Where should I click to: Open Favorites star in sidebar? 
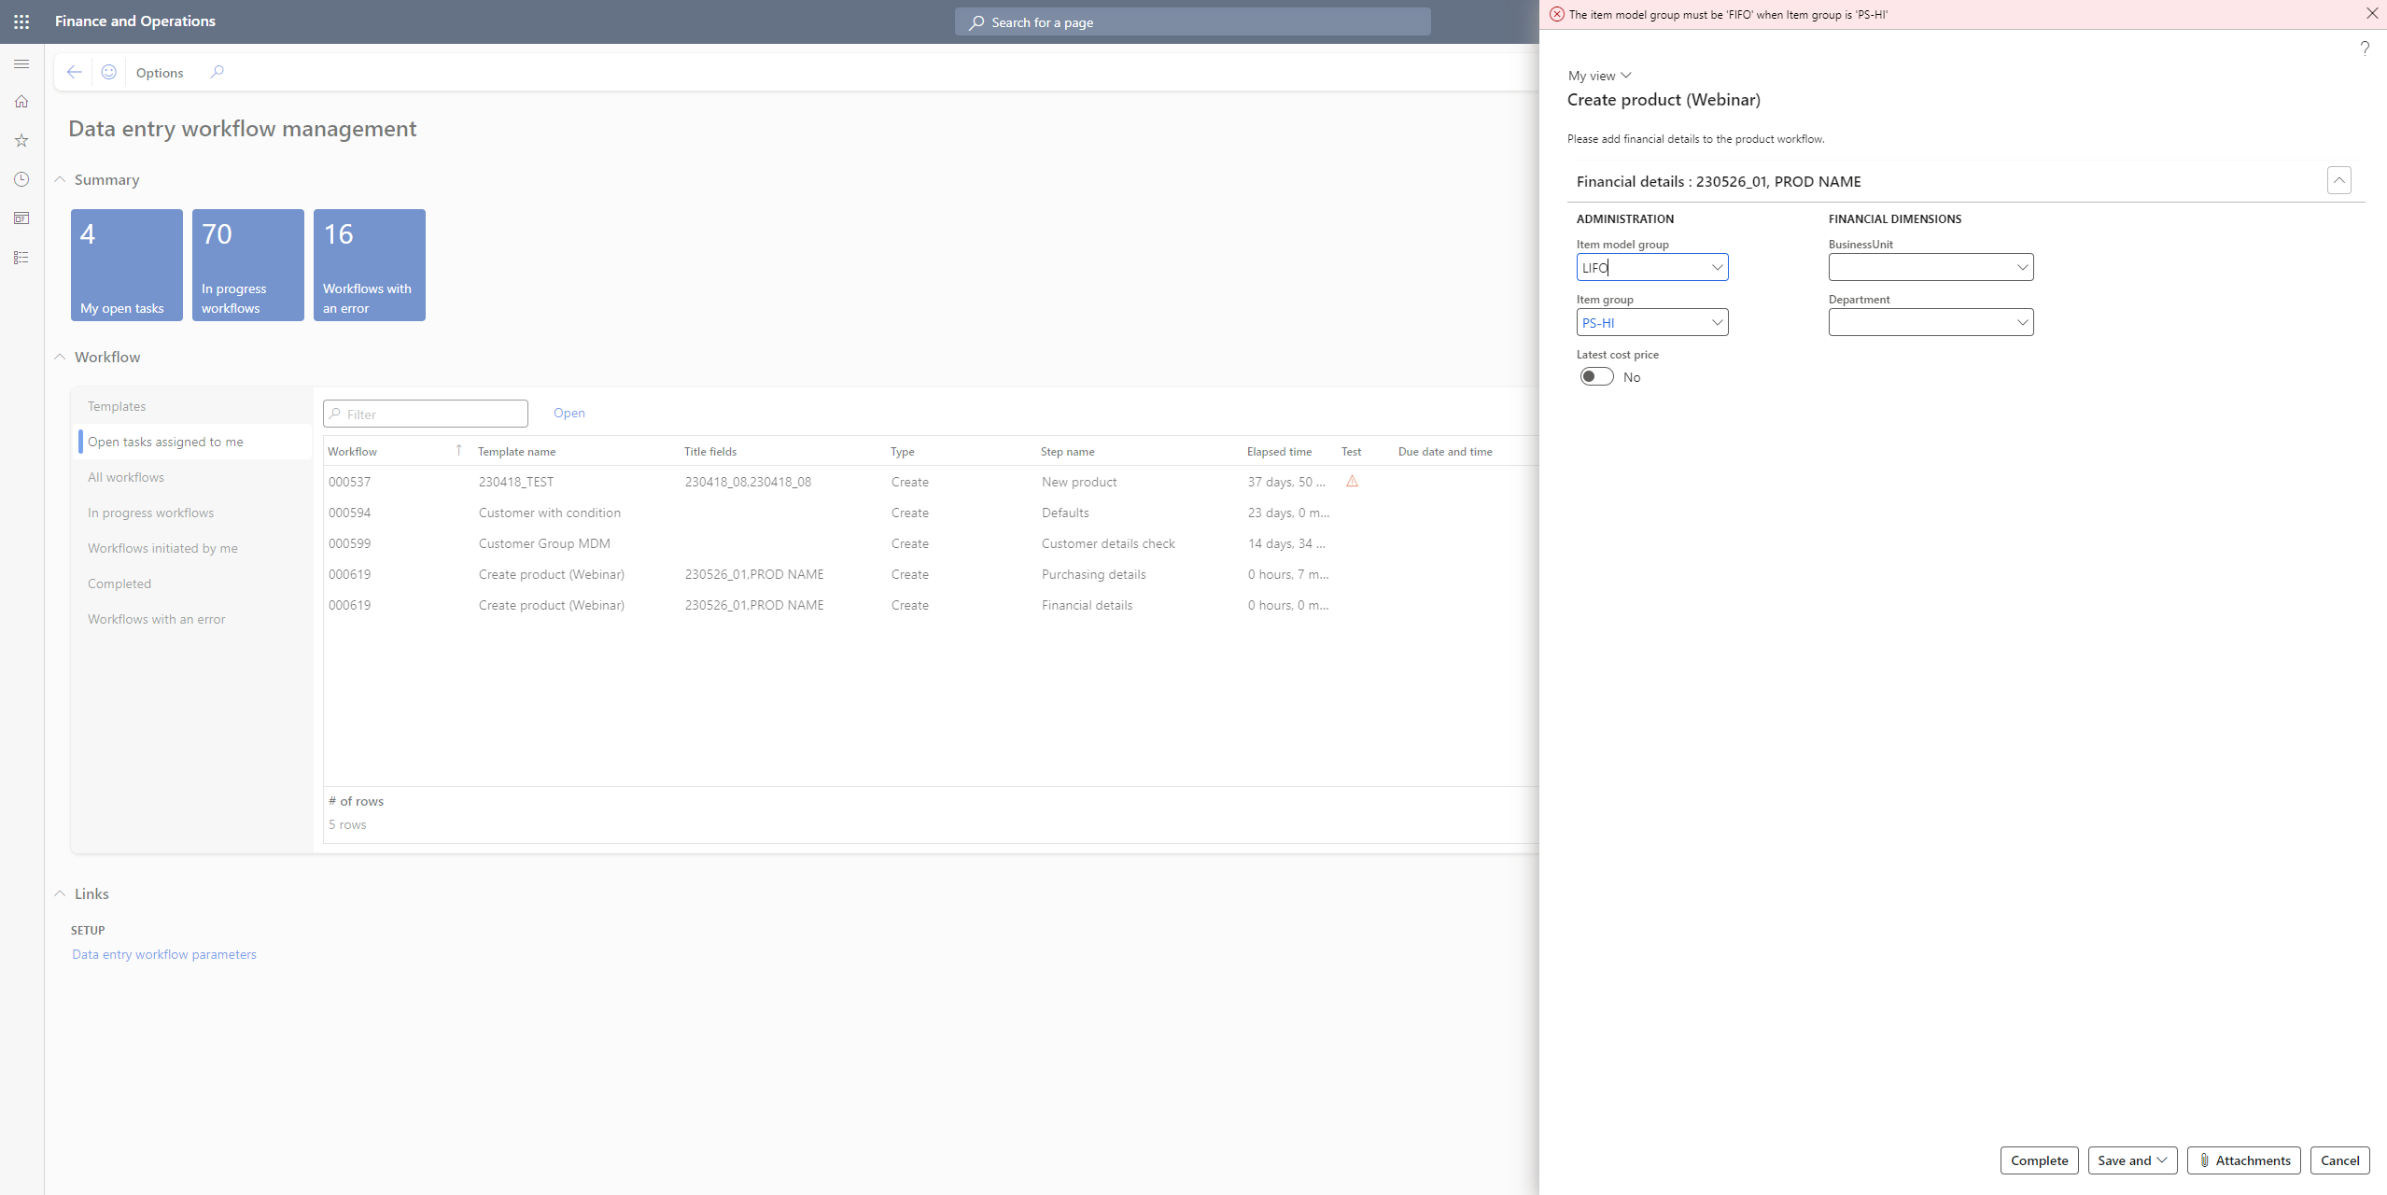(x=21, y=141)
